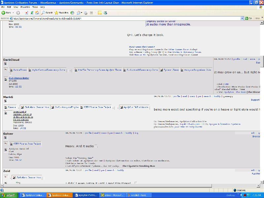Viewport: 264px width, 198px height.
Task: Open the Favorites star button
Action: [61, 13]
